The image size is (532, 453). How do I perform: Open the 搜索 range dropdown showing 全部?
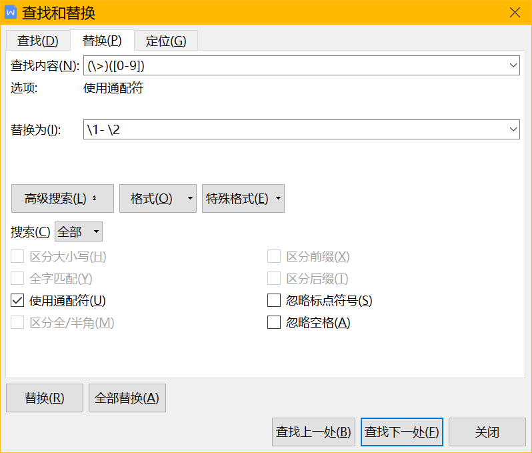coord(78,232)
